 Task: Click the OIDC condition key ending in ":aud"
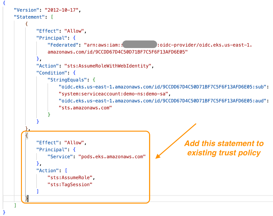coord(162,101)
